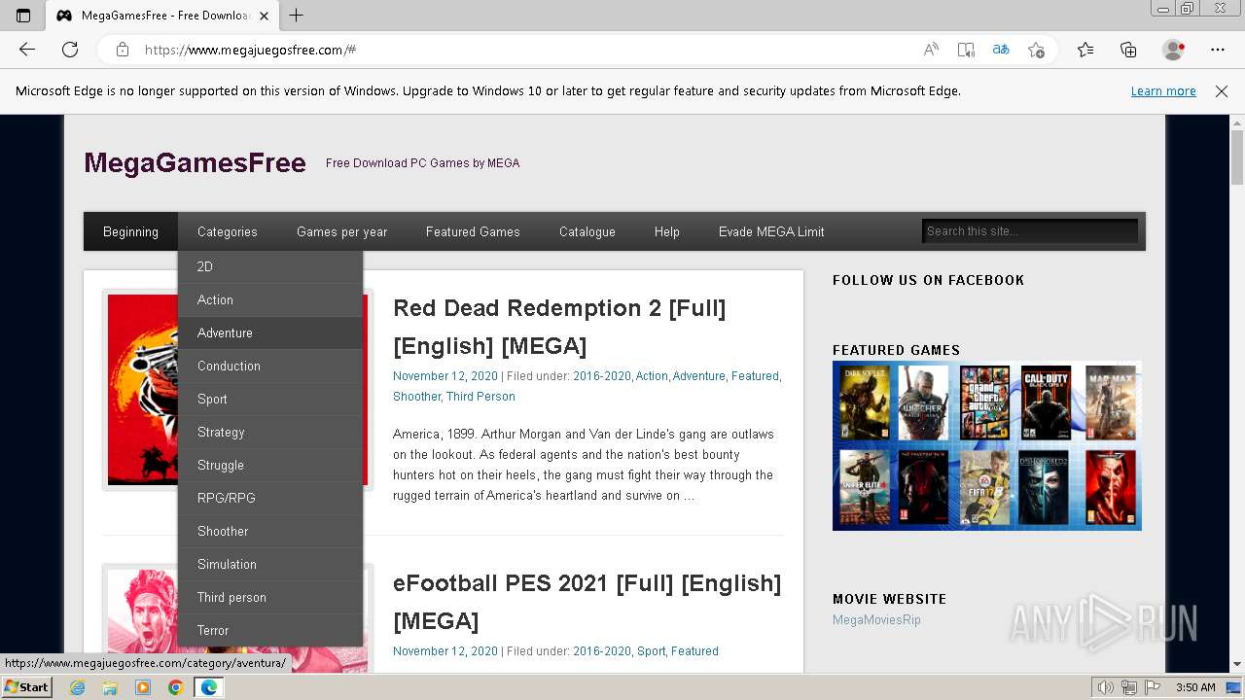Screen dimensions: 1245x700
Task: Open Evade MEGA Limit page
Action: [x=771, y=231]
